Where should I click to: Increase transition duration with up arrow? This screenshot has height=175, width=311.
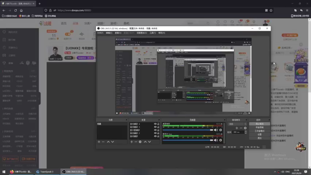coord(246,131)
